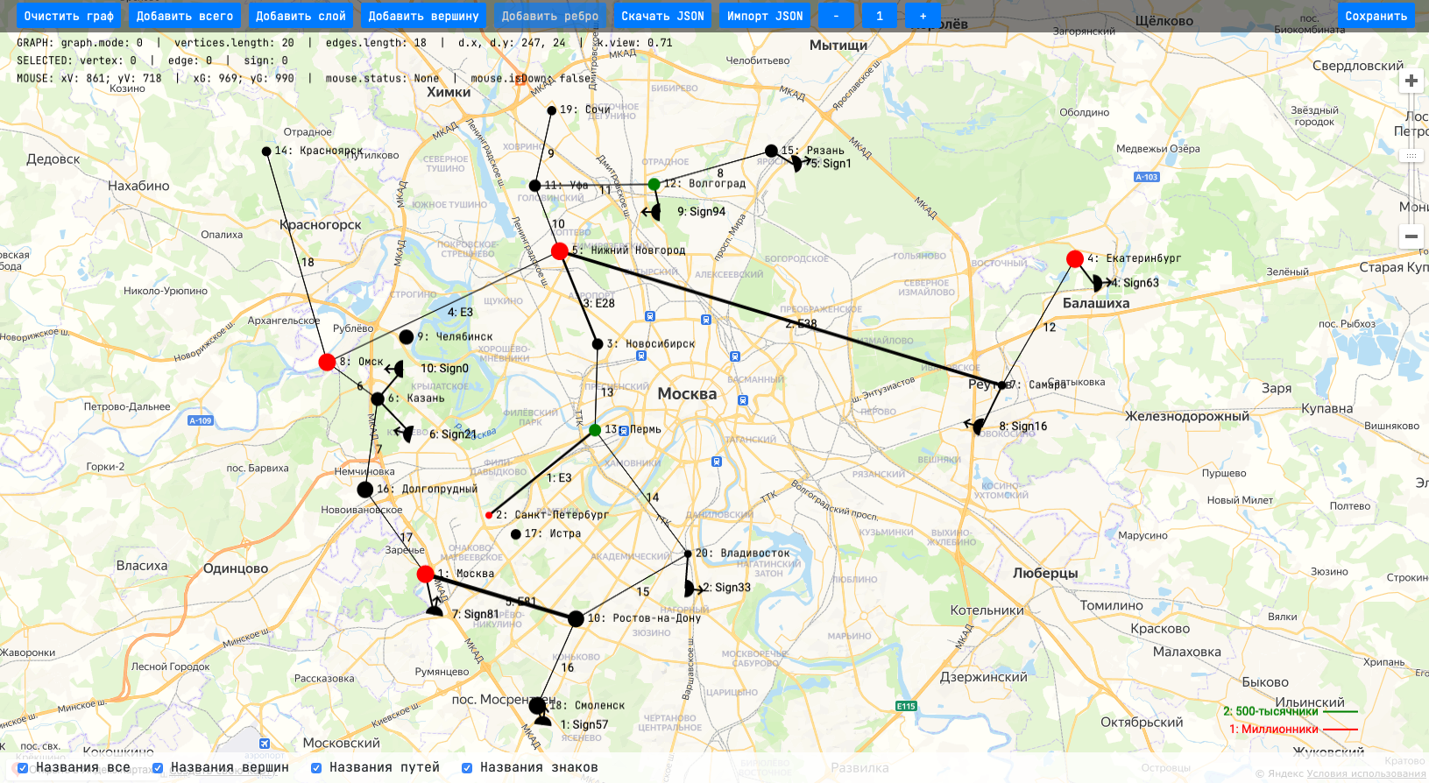Click the edge label 4: E3

pos(460,312)
